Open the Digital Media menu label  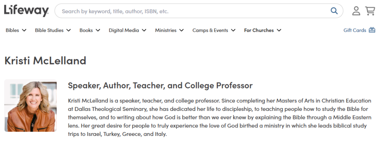pyautogui.click(x=124, y=30)
